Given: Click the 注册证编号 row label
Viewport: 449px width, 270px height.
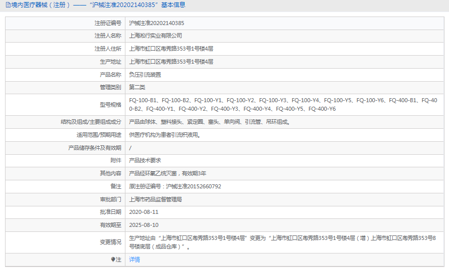Looking at the screenshot, I should click(x=108, y=23).
